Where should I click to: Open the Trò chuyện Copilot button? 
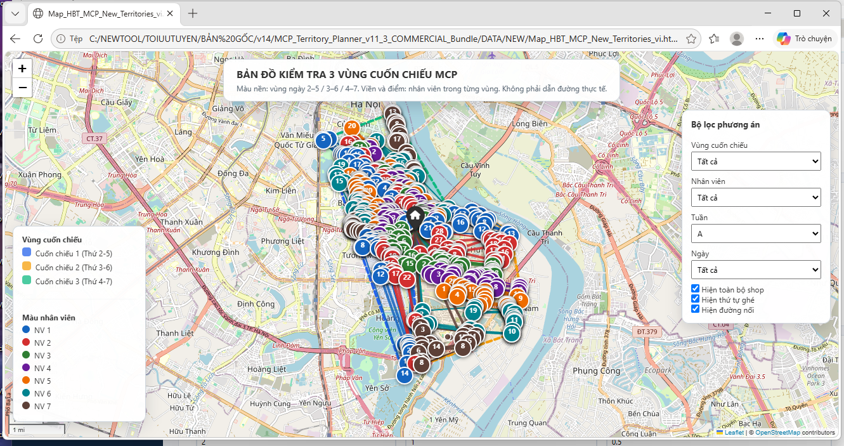[x=805, y=39]
